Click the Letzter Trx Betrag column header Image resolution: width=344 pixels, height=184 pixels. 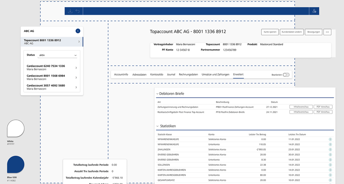258,134
